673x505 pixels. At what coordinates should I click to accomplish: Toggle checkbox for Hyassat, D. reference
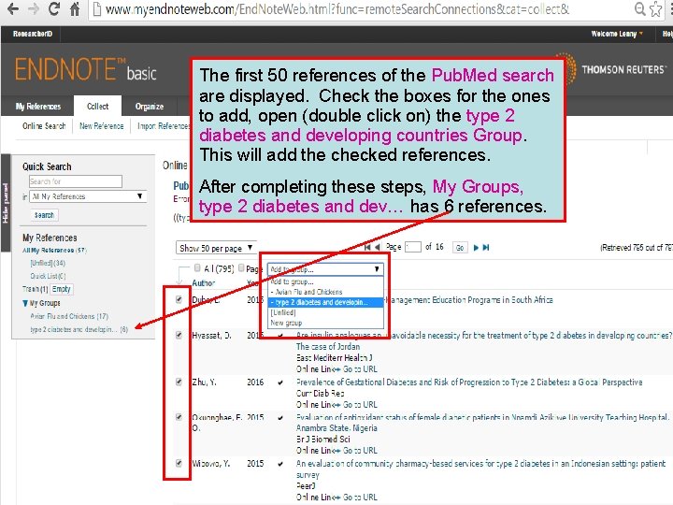179,335
